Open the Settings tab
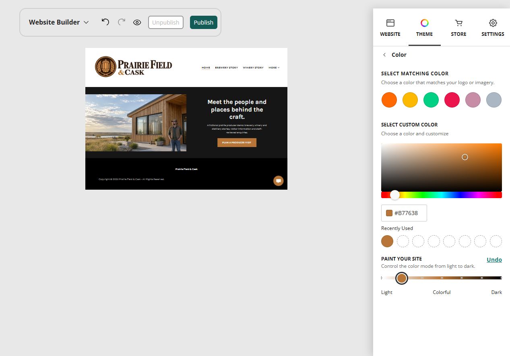Image resolution: width=510 pixels, height=356 pixels. tap(493, 28)
